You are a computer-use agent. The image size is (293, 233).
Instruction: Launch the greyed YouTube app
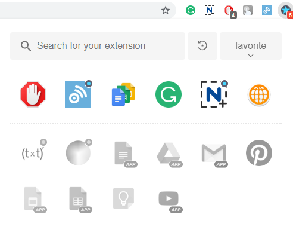(x=169, y=200)
